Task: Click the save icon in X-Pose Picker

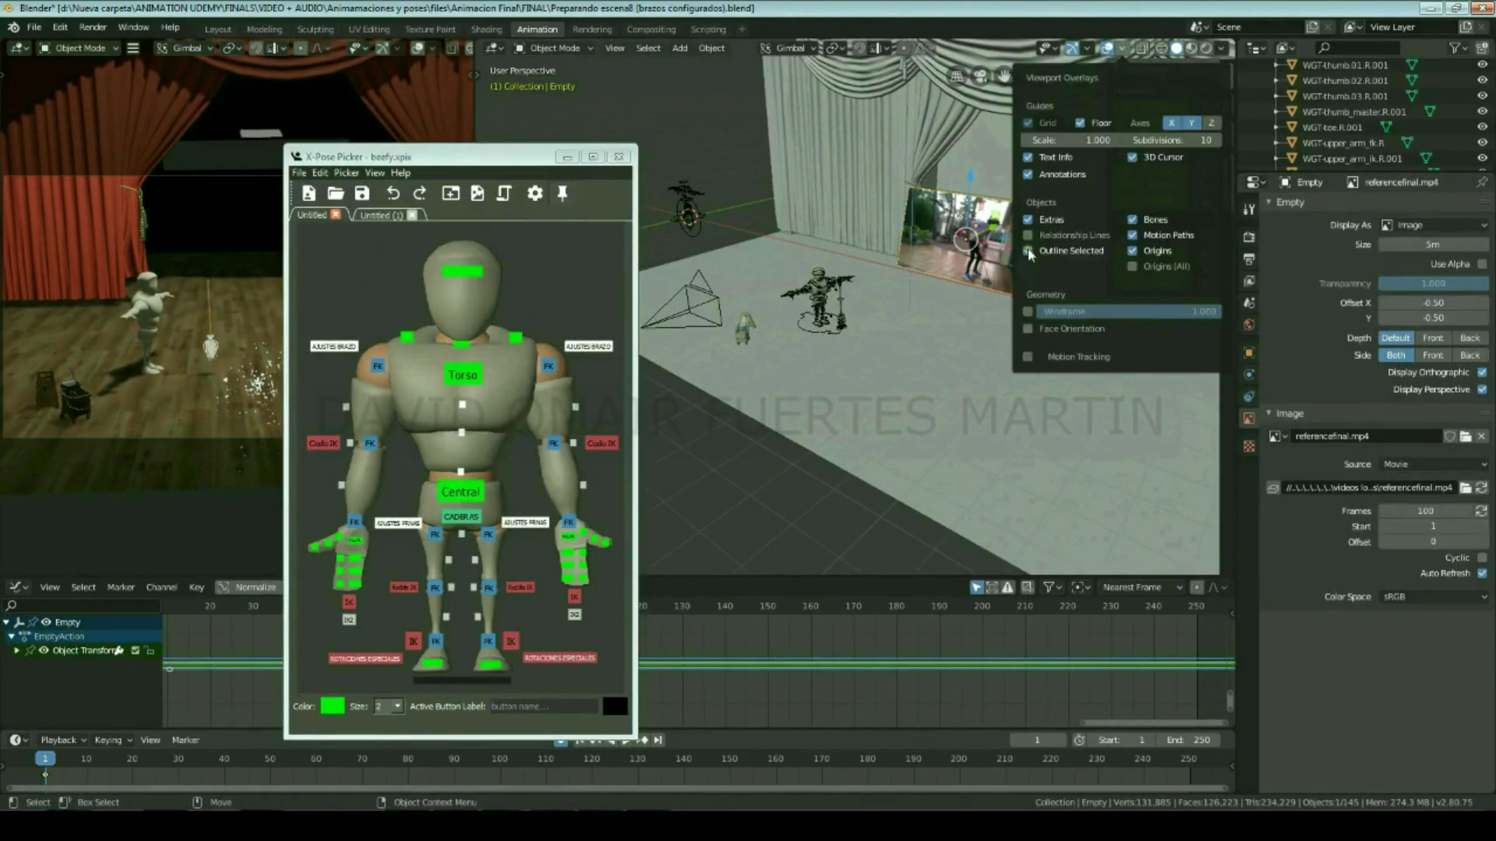Action: 362,193
